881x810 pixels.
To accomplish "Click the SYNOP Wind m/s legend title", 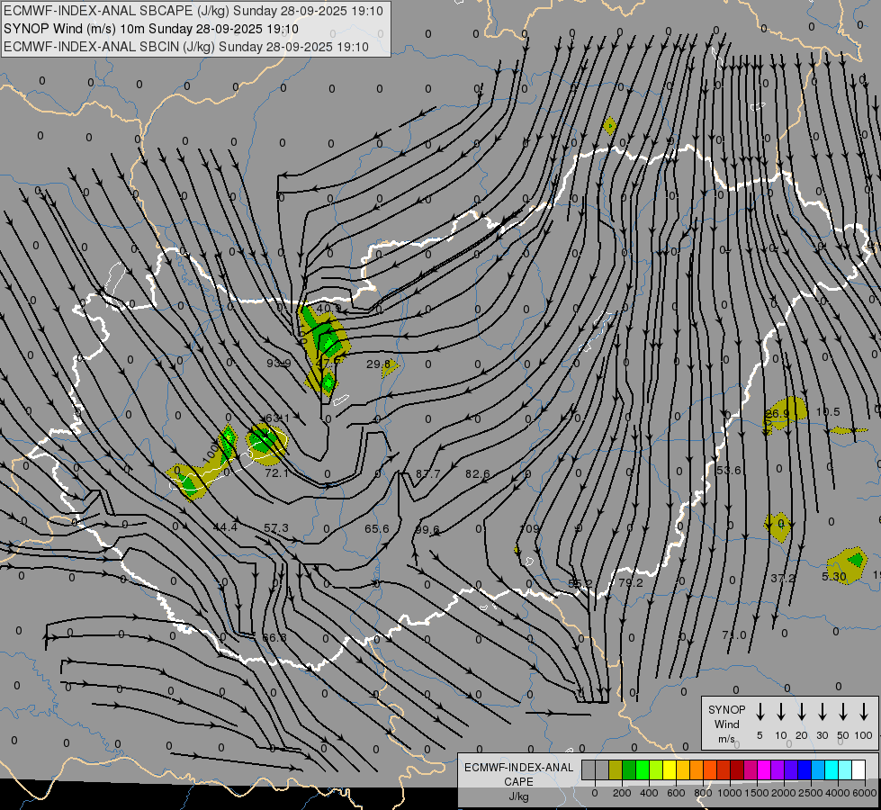I will click(x=726, y=724).
